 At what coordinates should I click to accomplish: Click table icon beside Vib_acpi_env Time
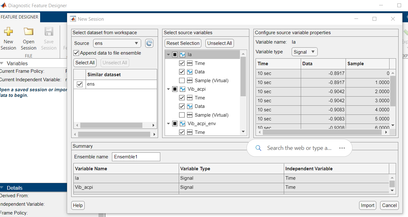190,132
